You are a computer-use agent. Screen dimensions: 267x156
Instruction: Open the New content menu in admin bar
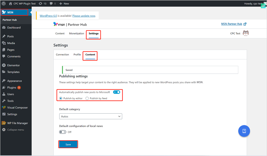(64, 4)
